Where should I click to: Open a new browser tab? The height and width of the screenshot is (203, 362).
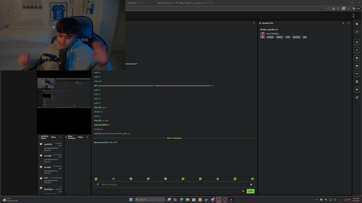coord(211,3)
